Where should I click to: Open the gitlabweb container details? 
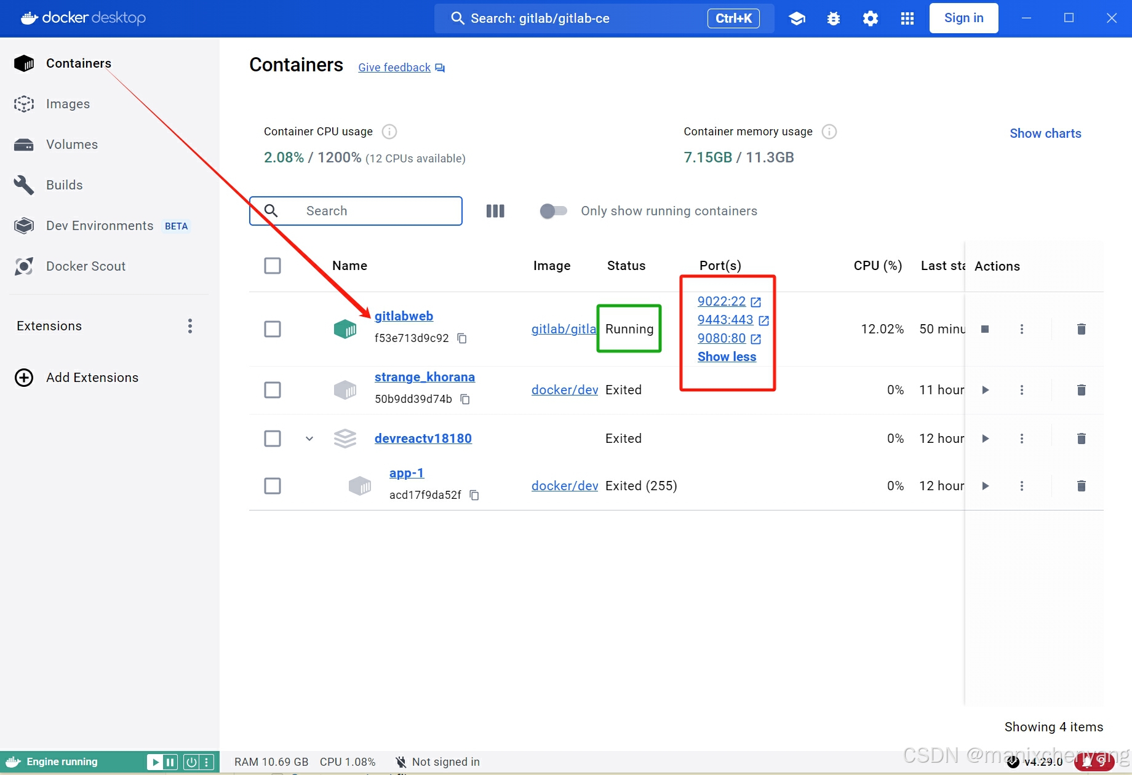coord(404,316)
